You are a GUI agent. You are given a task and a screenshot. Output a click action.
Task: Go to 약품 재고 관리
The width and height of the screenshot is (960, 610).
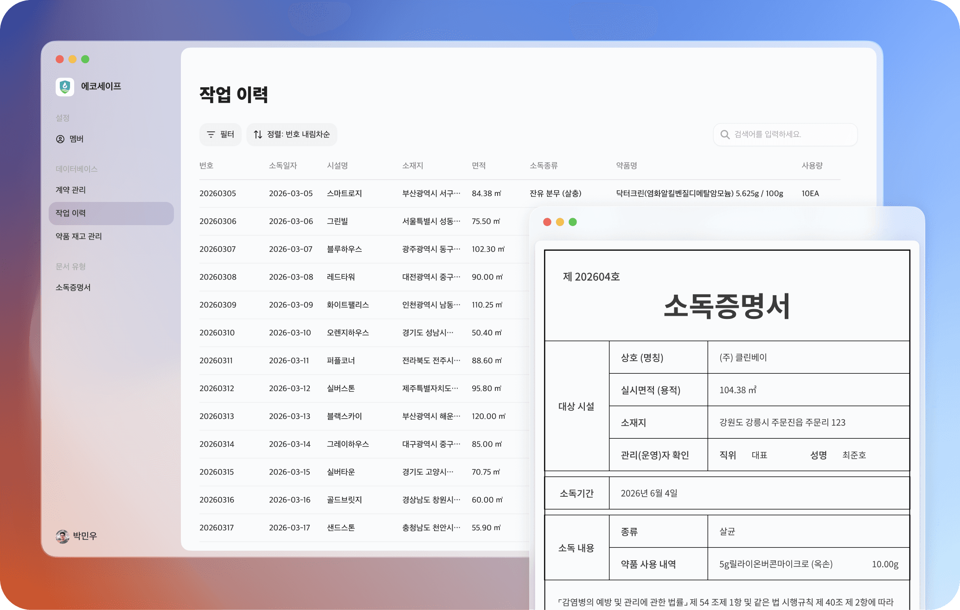click(x=79, y=236)
